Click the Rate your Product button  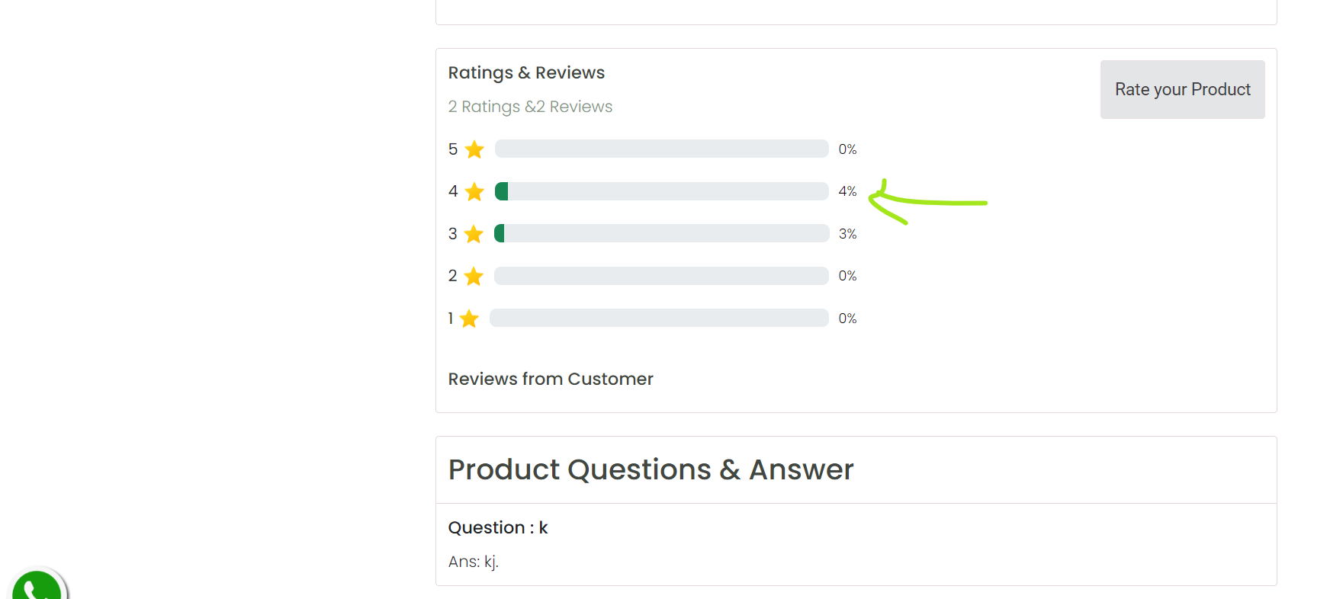tap(1182, 89)
